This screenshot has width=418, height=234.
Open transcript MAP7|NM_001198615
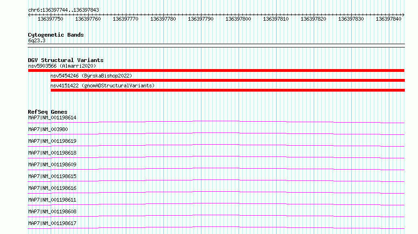(52, 176)
